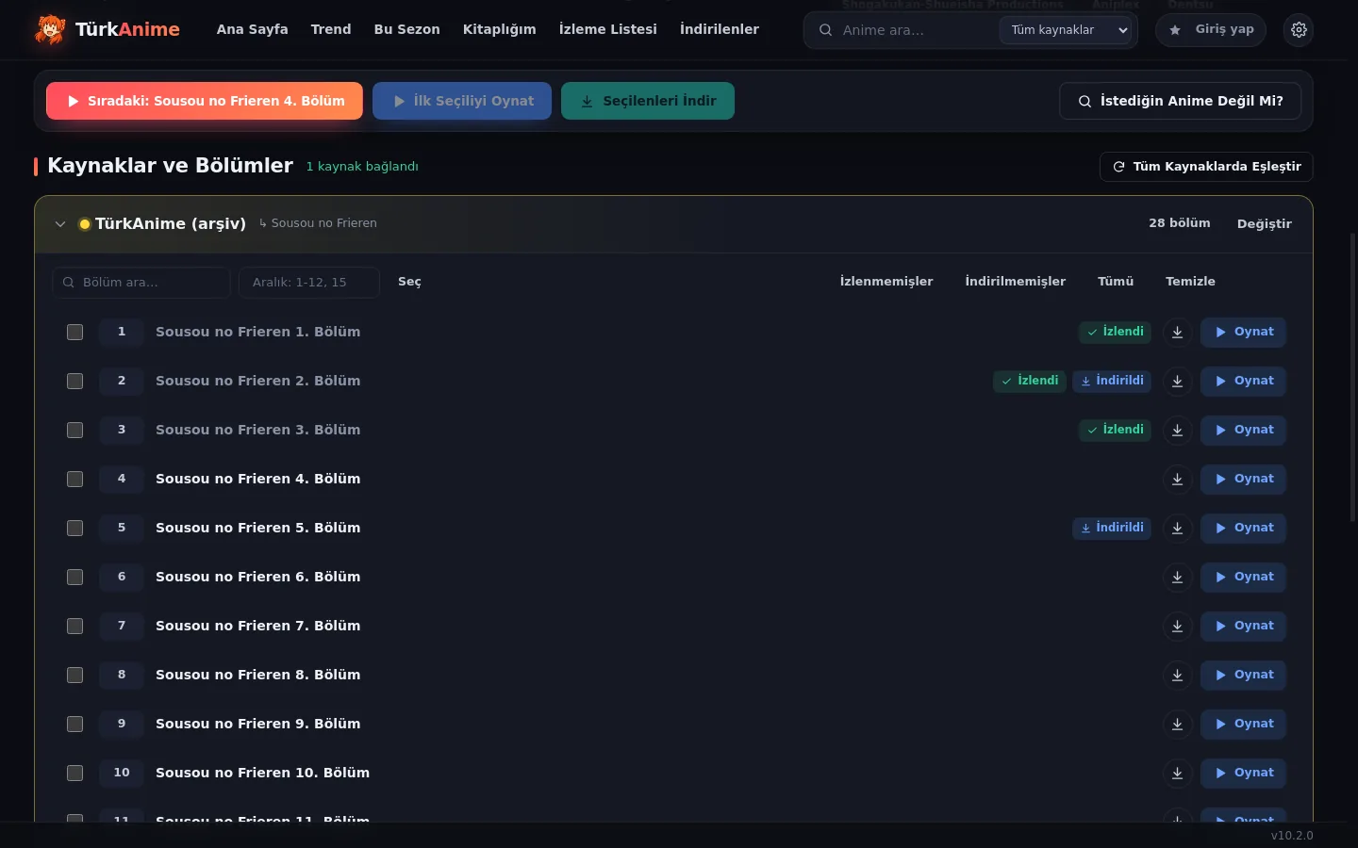
Task: Open İzleme Listesi in the navigation
Action: pos(607,29)
